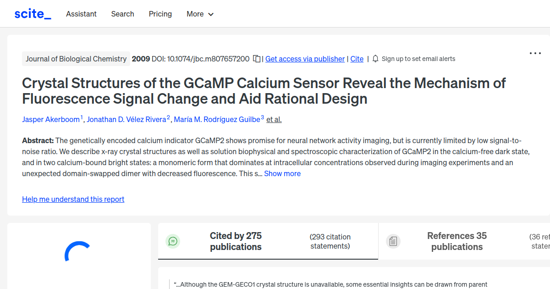Image resolution: width=550 pixels, height=289 pixels.
Task: Open Assistant from the navigation bar
Action: (x=81, y=14)
